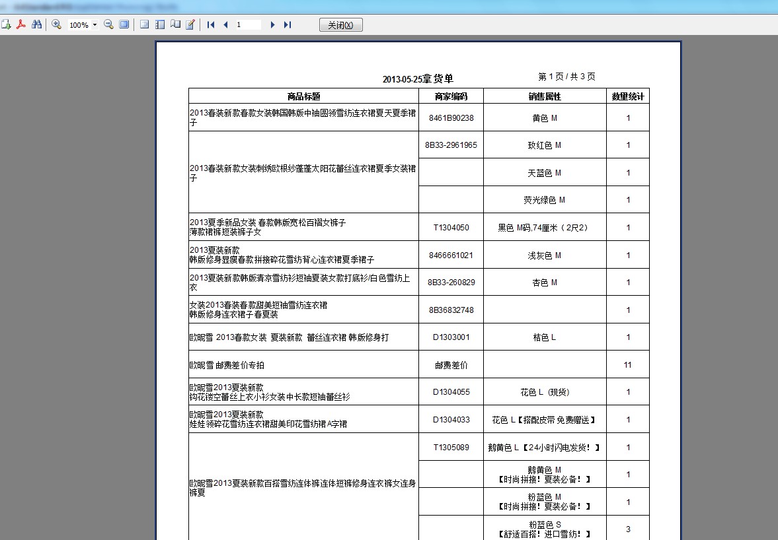Click the 黄色 M attribute cell

click(545, 118)
